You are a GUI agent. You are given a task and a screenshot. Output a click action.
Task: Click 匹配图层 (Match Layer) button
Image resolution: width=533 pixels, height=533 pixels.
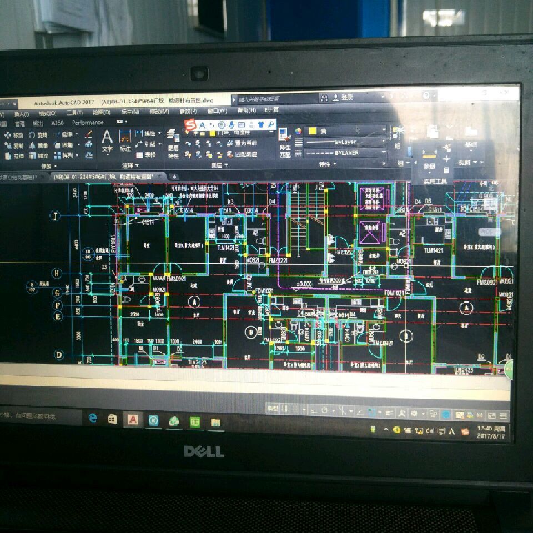coord(243,154)
